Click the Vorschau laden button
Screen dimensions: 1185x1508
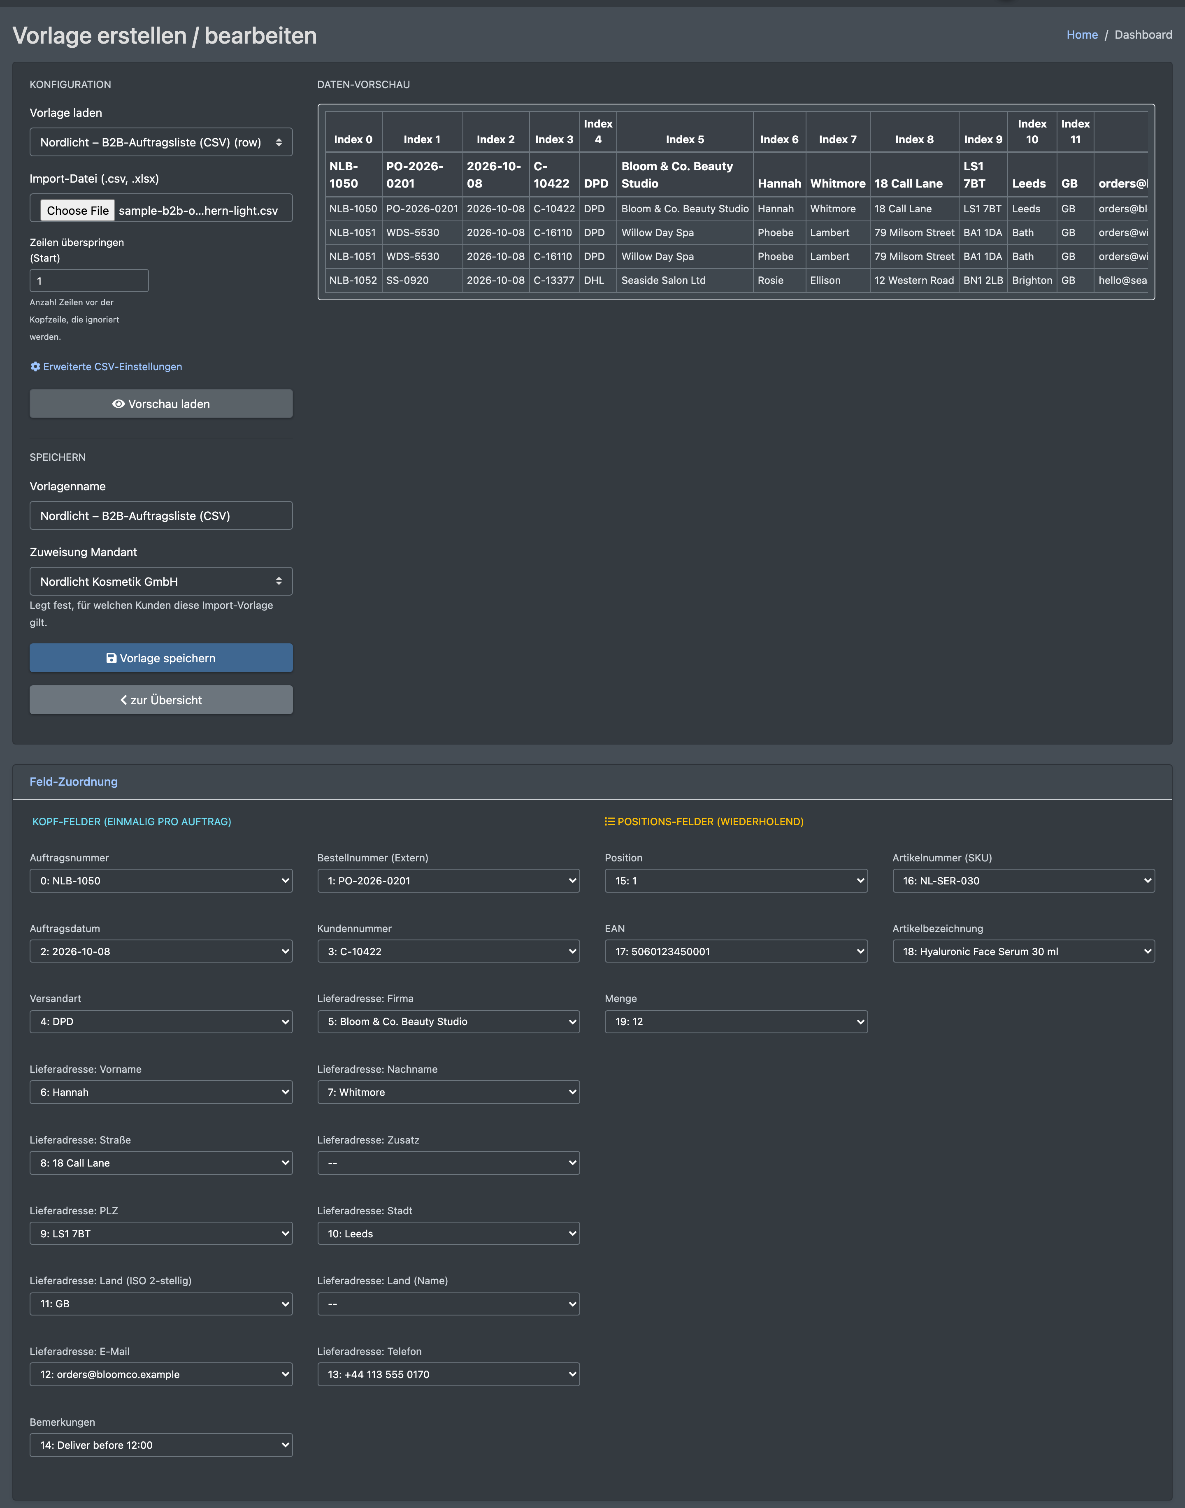(x=161, y=404)
